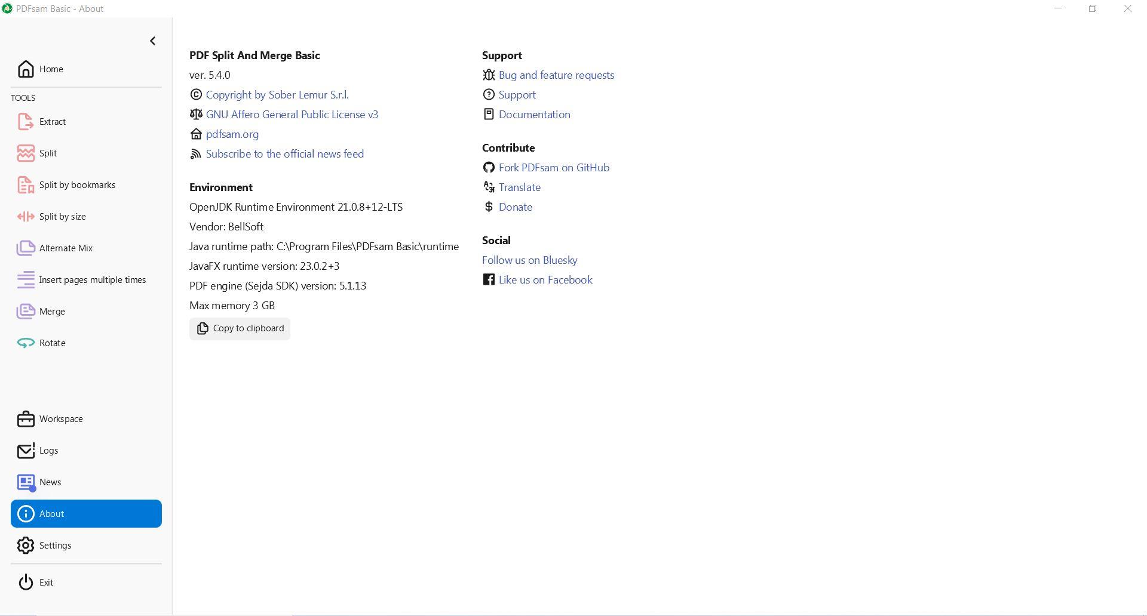Open the Alternate Mix tool icon
This screenshot has height=616, width=1147.
(x=26, y=248)
